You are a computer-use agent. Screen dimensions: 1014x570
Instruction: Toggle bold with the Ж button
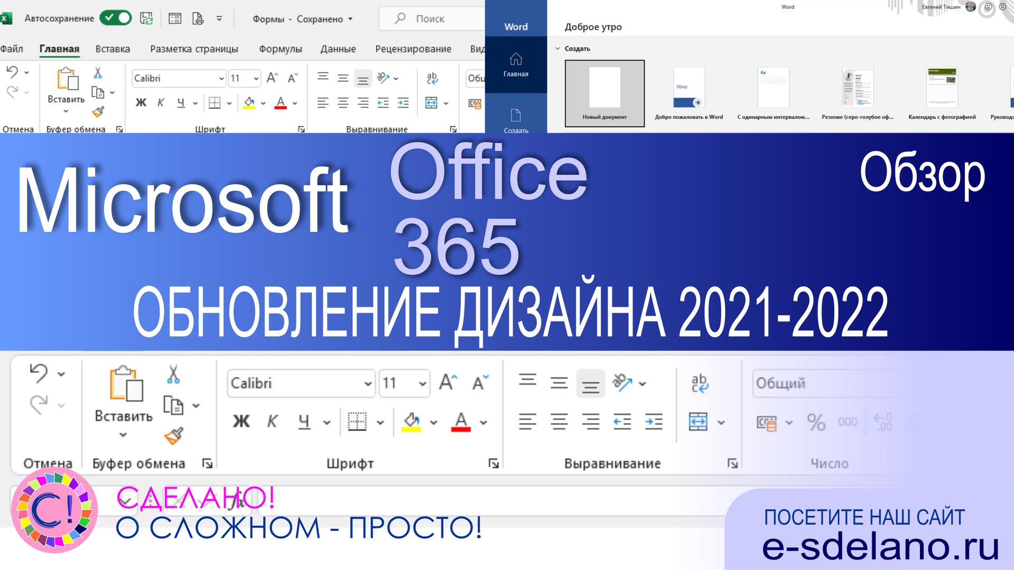241,422
